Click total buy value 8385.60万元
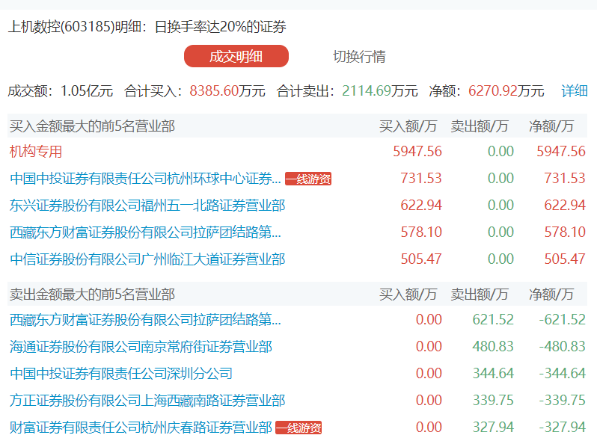Viewport: 597px width, 444px height. pos(227,91)
